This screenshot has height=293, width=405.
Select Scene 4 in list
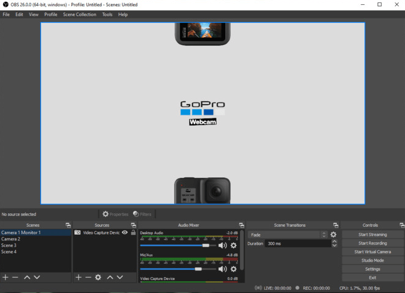pyautogui.click(x=36, y=251)
